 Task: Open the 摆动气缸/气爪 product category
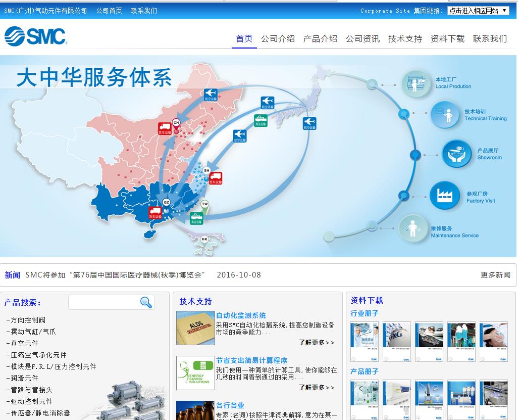point(31,332)
